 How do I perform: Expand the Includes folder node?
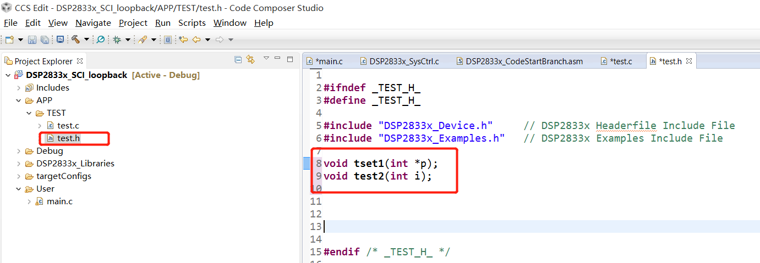coord(18,88)
